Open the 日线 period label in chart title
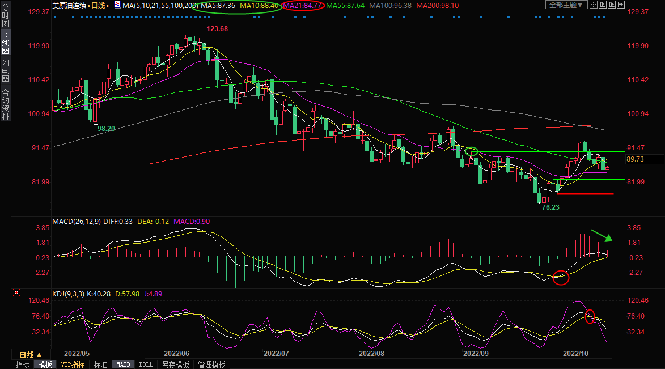Image resolution: width=665 pixels, height=369 pixels. pos(99,5)
